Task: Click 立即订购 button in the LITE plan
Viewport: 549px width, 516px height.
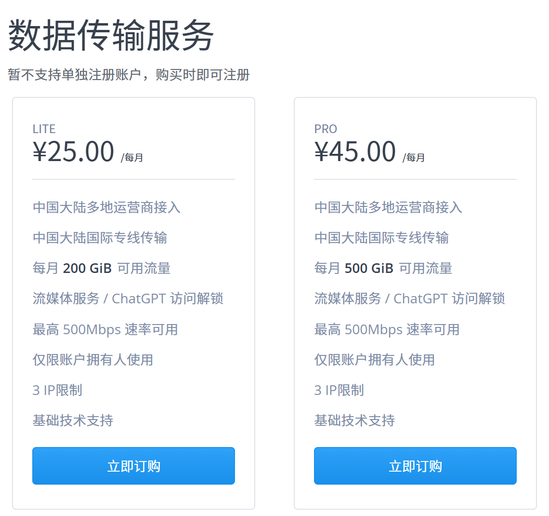Action: coord(133,466)
